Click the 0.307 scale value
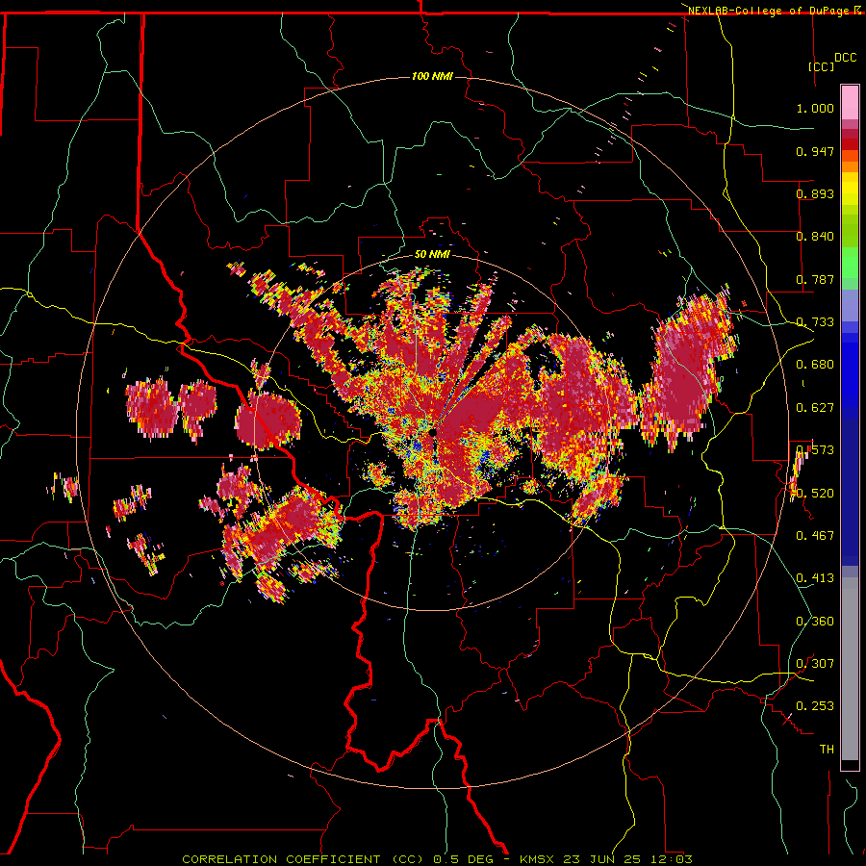The height and width of the screenshot is (866, 866). coord(815,664)
